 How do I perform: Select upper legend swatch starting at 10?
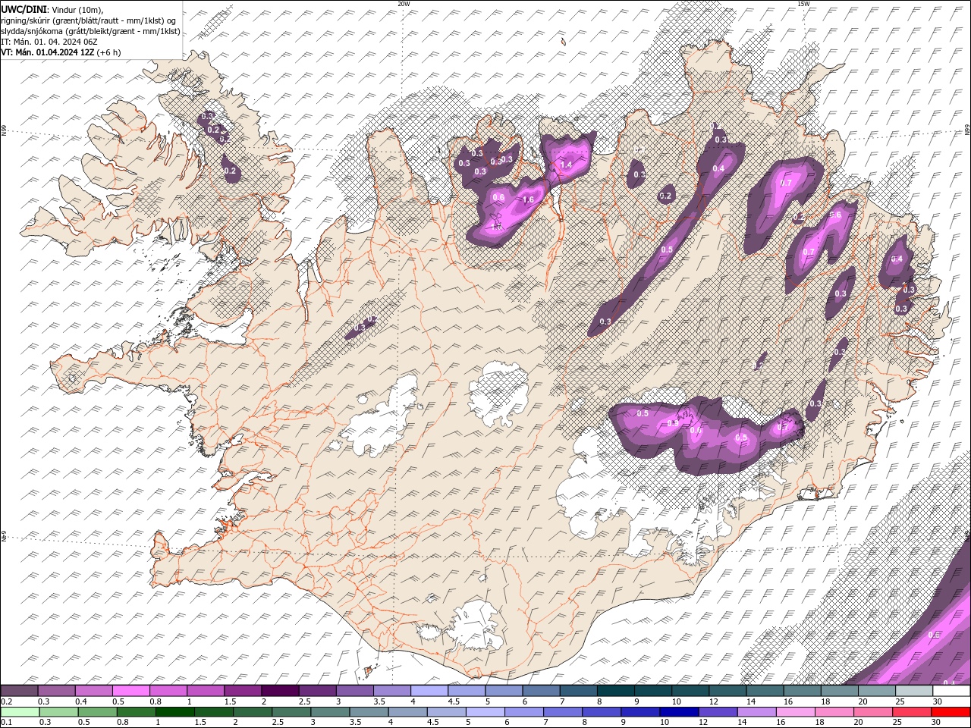coord(690,691)
